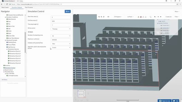This screenshot has height=102, width=182.
Task: Click the browser address bar
Action: click(x=93, y=4)
